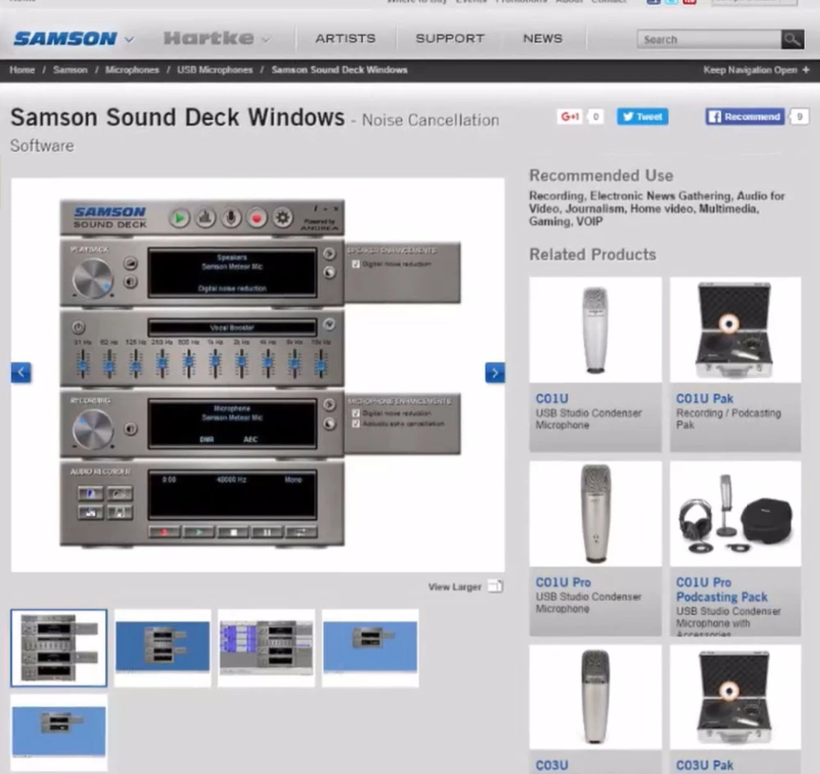Click the Hartke logo in header
The width and height of the screenshot is (820, 774).
pyautogui.click(x=208, y=39)
